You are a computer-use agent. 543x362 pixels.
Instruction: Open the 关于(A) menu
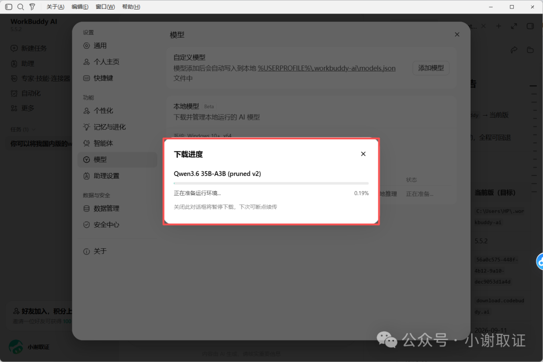point(55,7)
